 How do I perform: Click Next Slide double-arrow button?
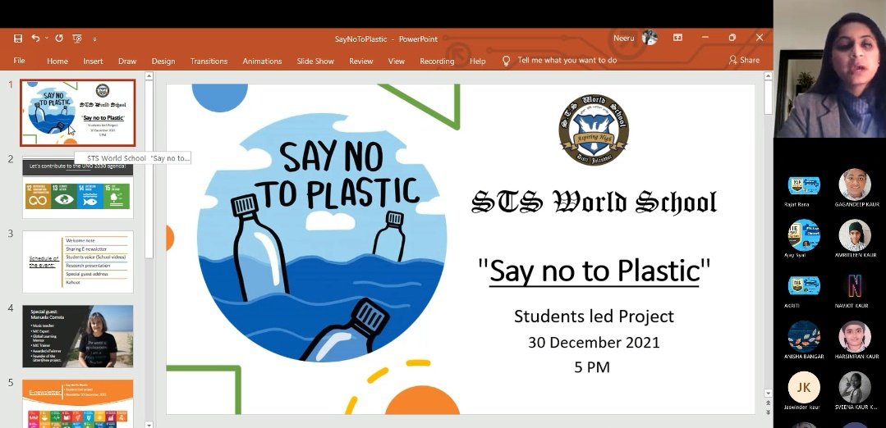pos(768,413)
